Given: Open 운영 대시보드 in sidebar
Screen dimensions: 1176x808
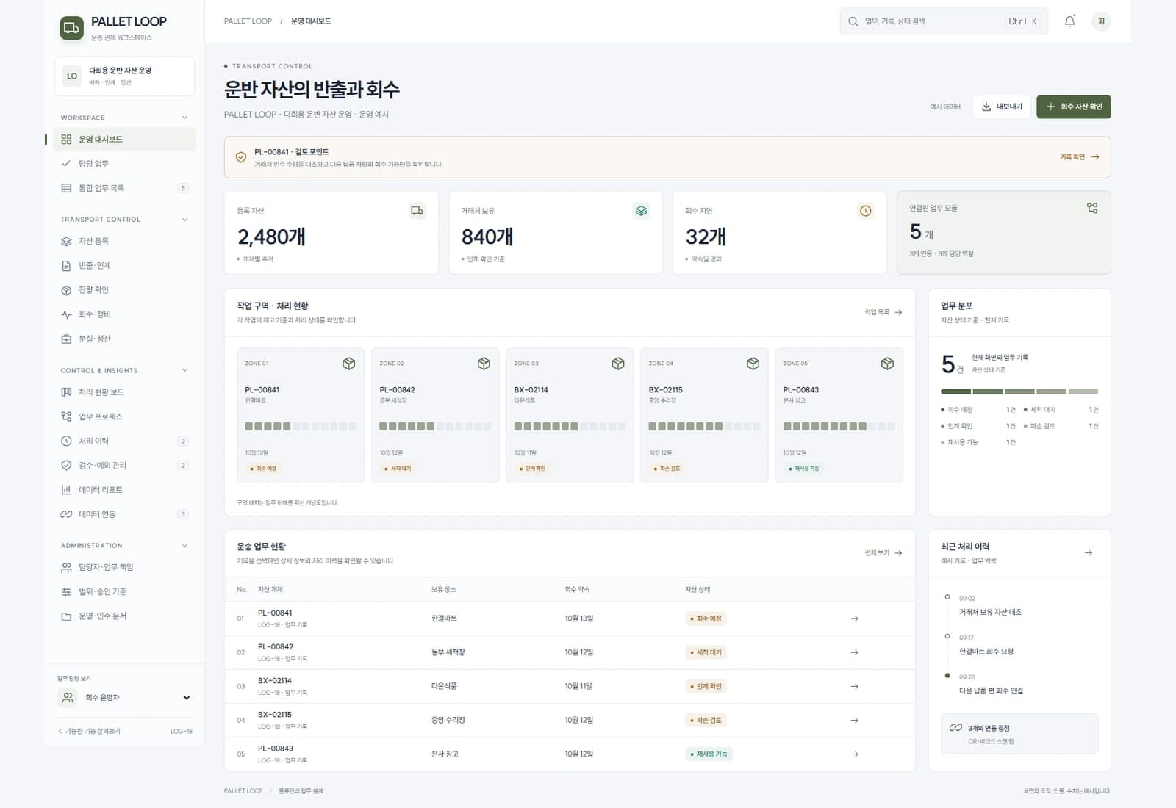Looking at the screenshot, I should coord(124,140).
